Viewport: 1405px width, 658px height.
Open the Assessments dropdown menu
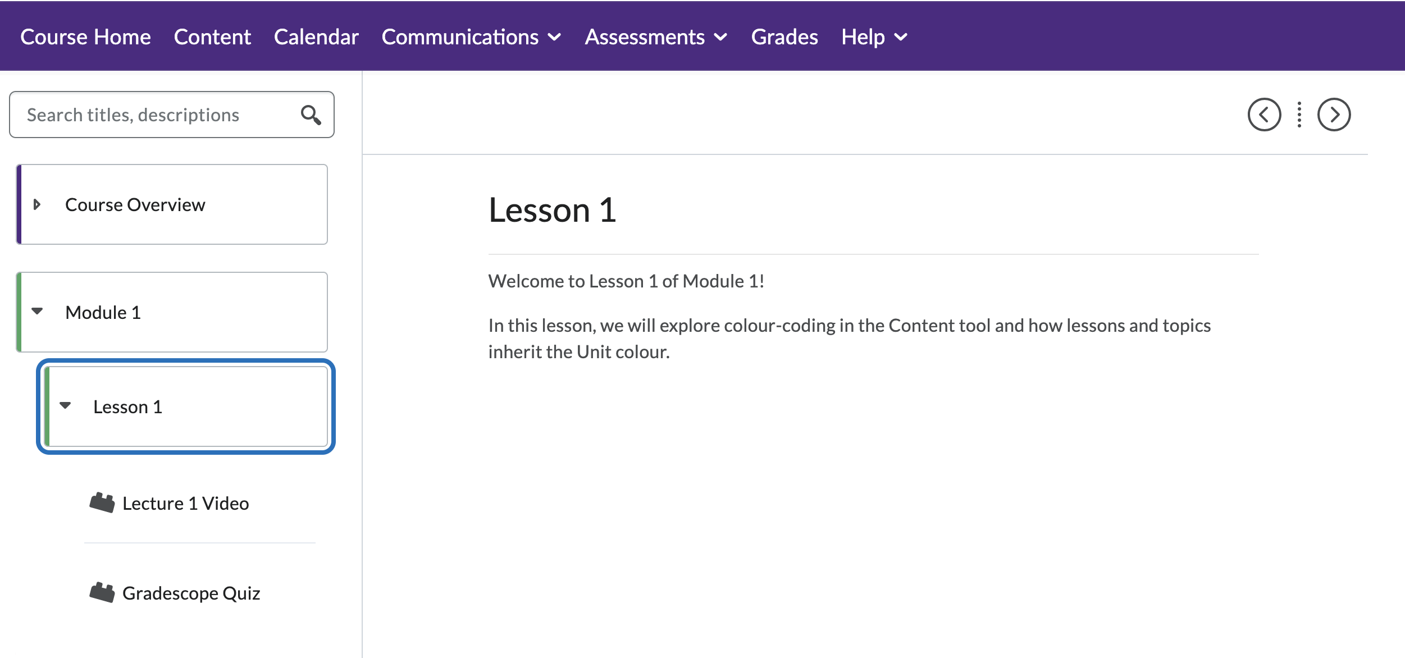(656, 37)
